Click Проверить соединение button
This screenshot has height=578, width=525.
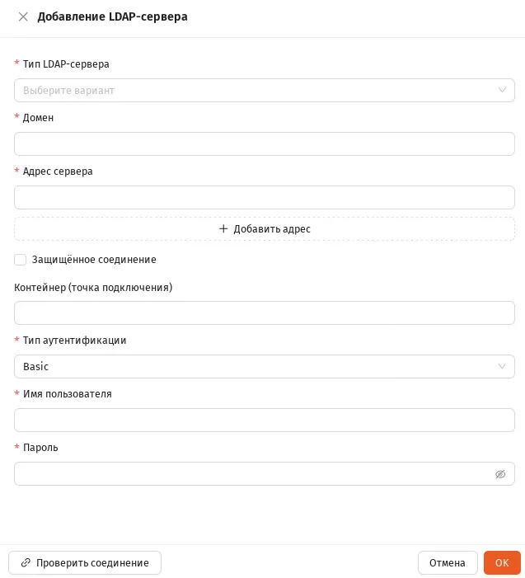click(85, 563)
